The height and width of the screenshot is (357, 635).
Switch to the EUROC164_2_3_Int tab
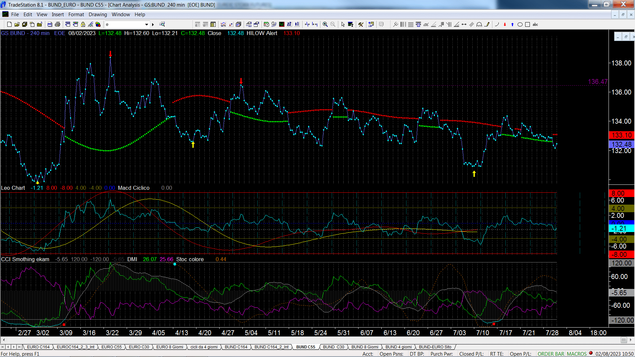click(75, 347)
